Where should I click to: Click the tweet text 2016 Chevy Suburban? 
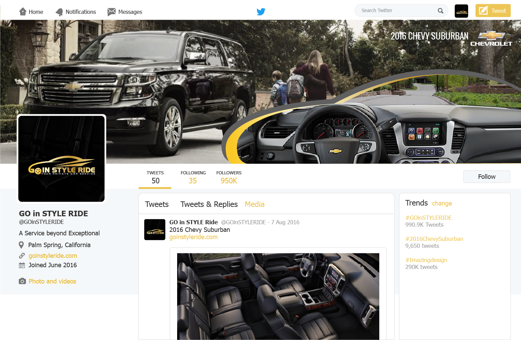[200, 230]
